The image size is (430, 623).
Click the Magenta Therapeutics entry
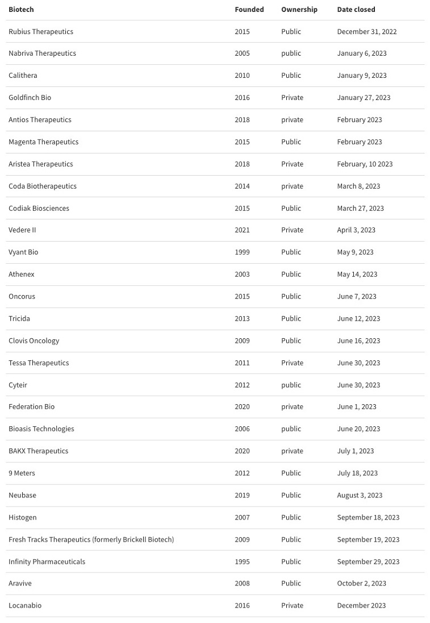pos(44,142)
